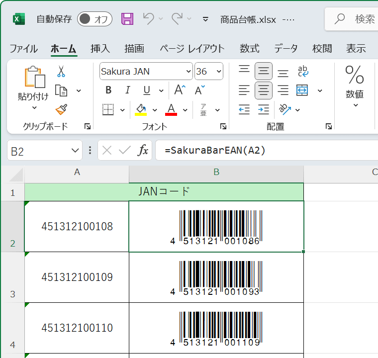Open alignment settings dialog launcher
This screenshot has width=378, height=358.
click(x=329, y=126)
